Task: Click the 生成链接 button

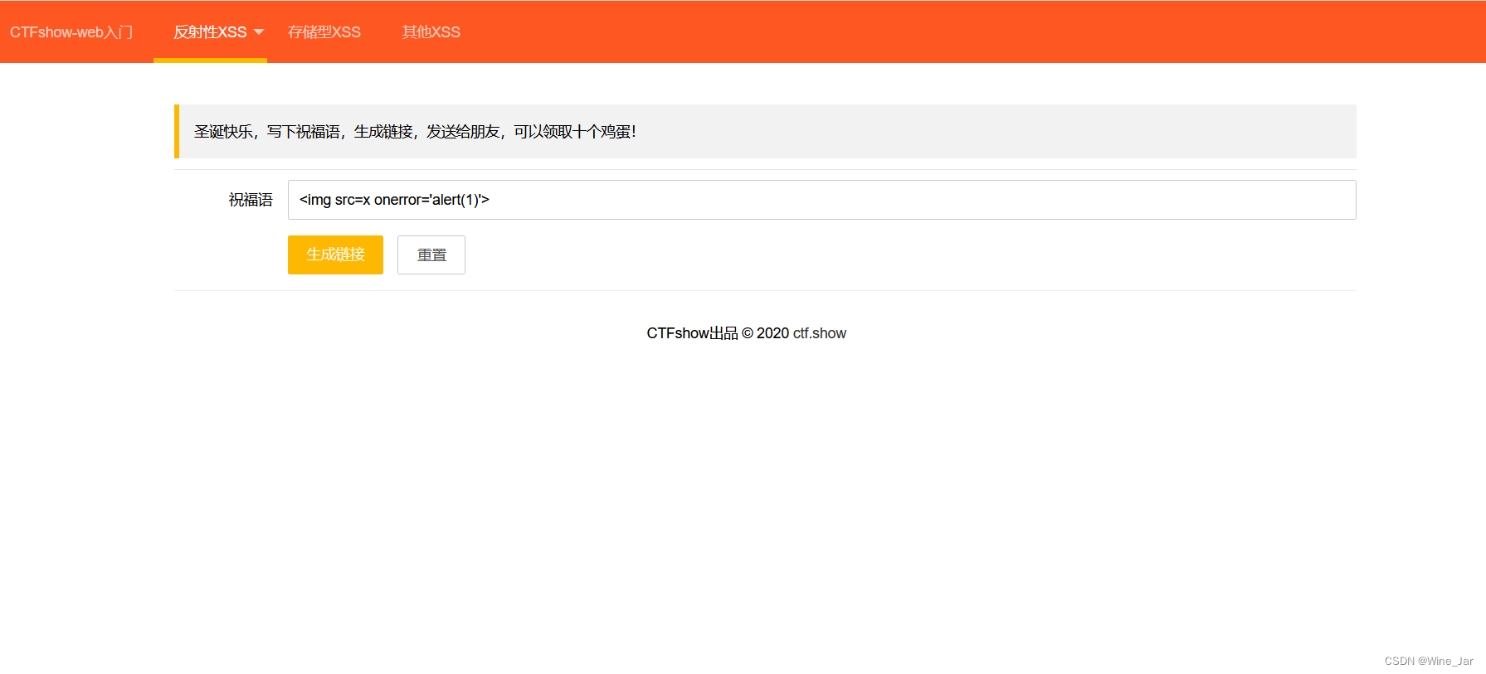Action: [335, 255]
